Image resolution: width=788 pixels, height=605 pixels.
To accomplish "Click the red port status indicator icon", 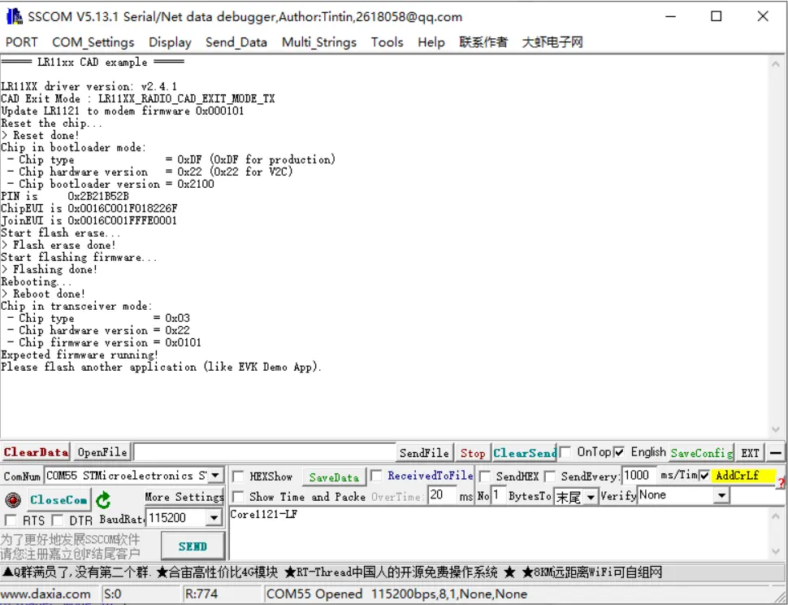I will (13, 499).
